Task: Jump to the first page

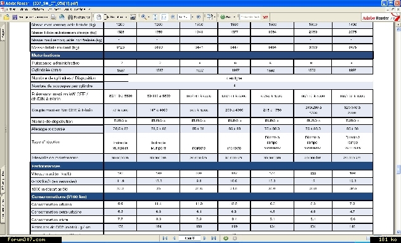Action: coord(165,238)
